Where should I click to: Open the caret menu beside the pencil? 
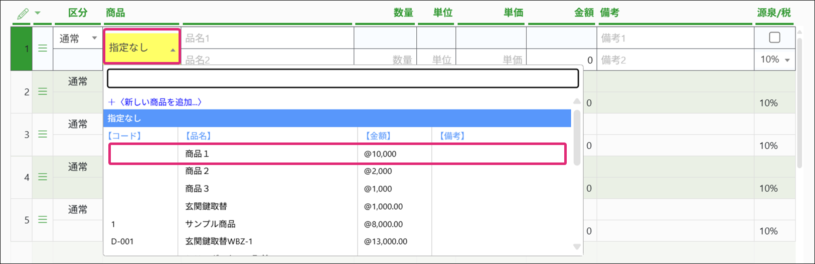[x=38, y=13]
